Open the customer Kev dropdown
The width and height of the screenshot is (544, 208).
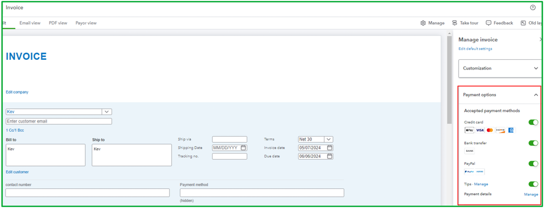click(x=106, y=112)
